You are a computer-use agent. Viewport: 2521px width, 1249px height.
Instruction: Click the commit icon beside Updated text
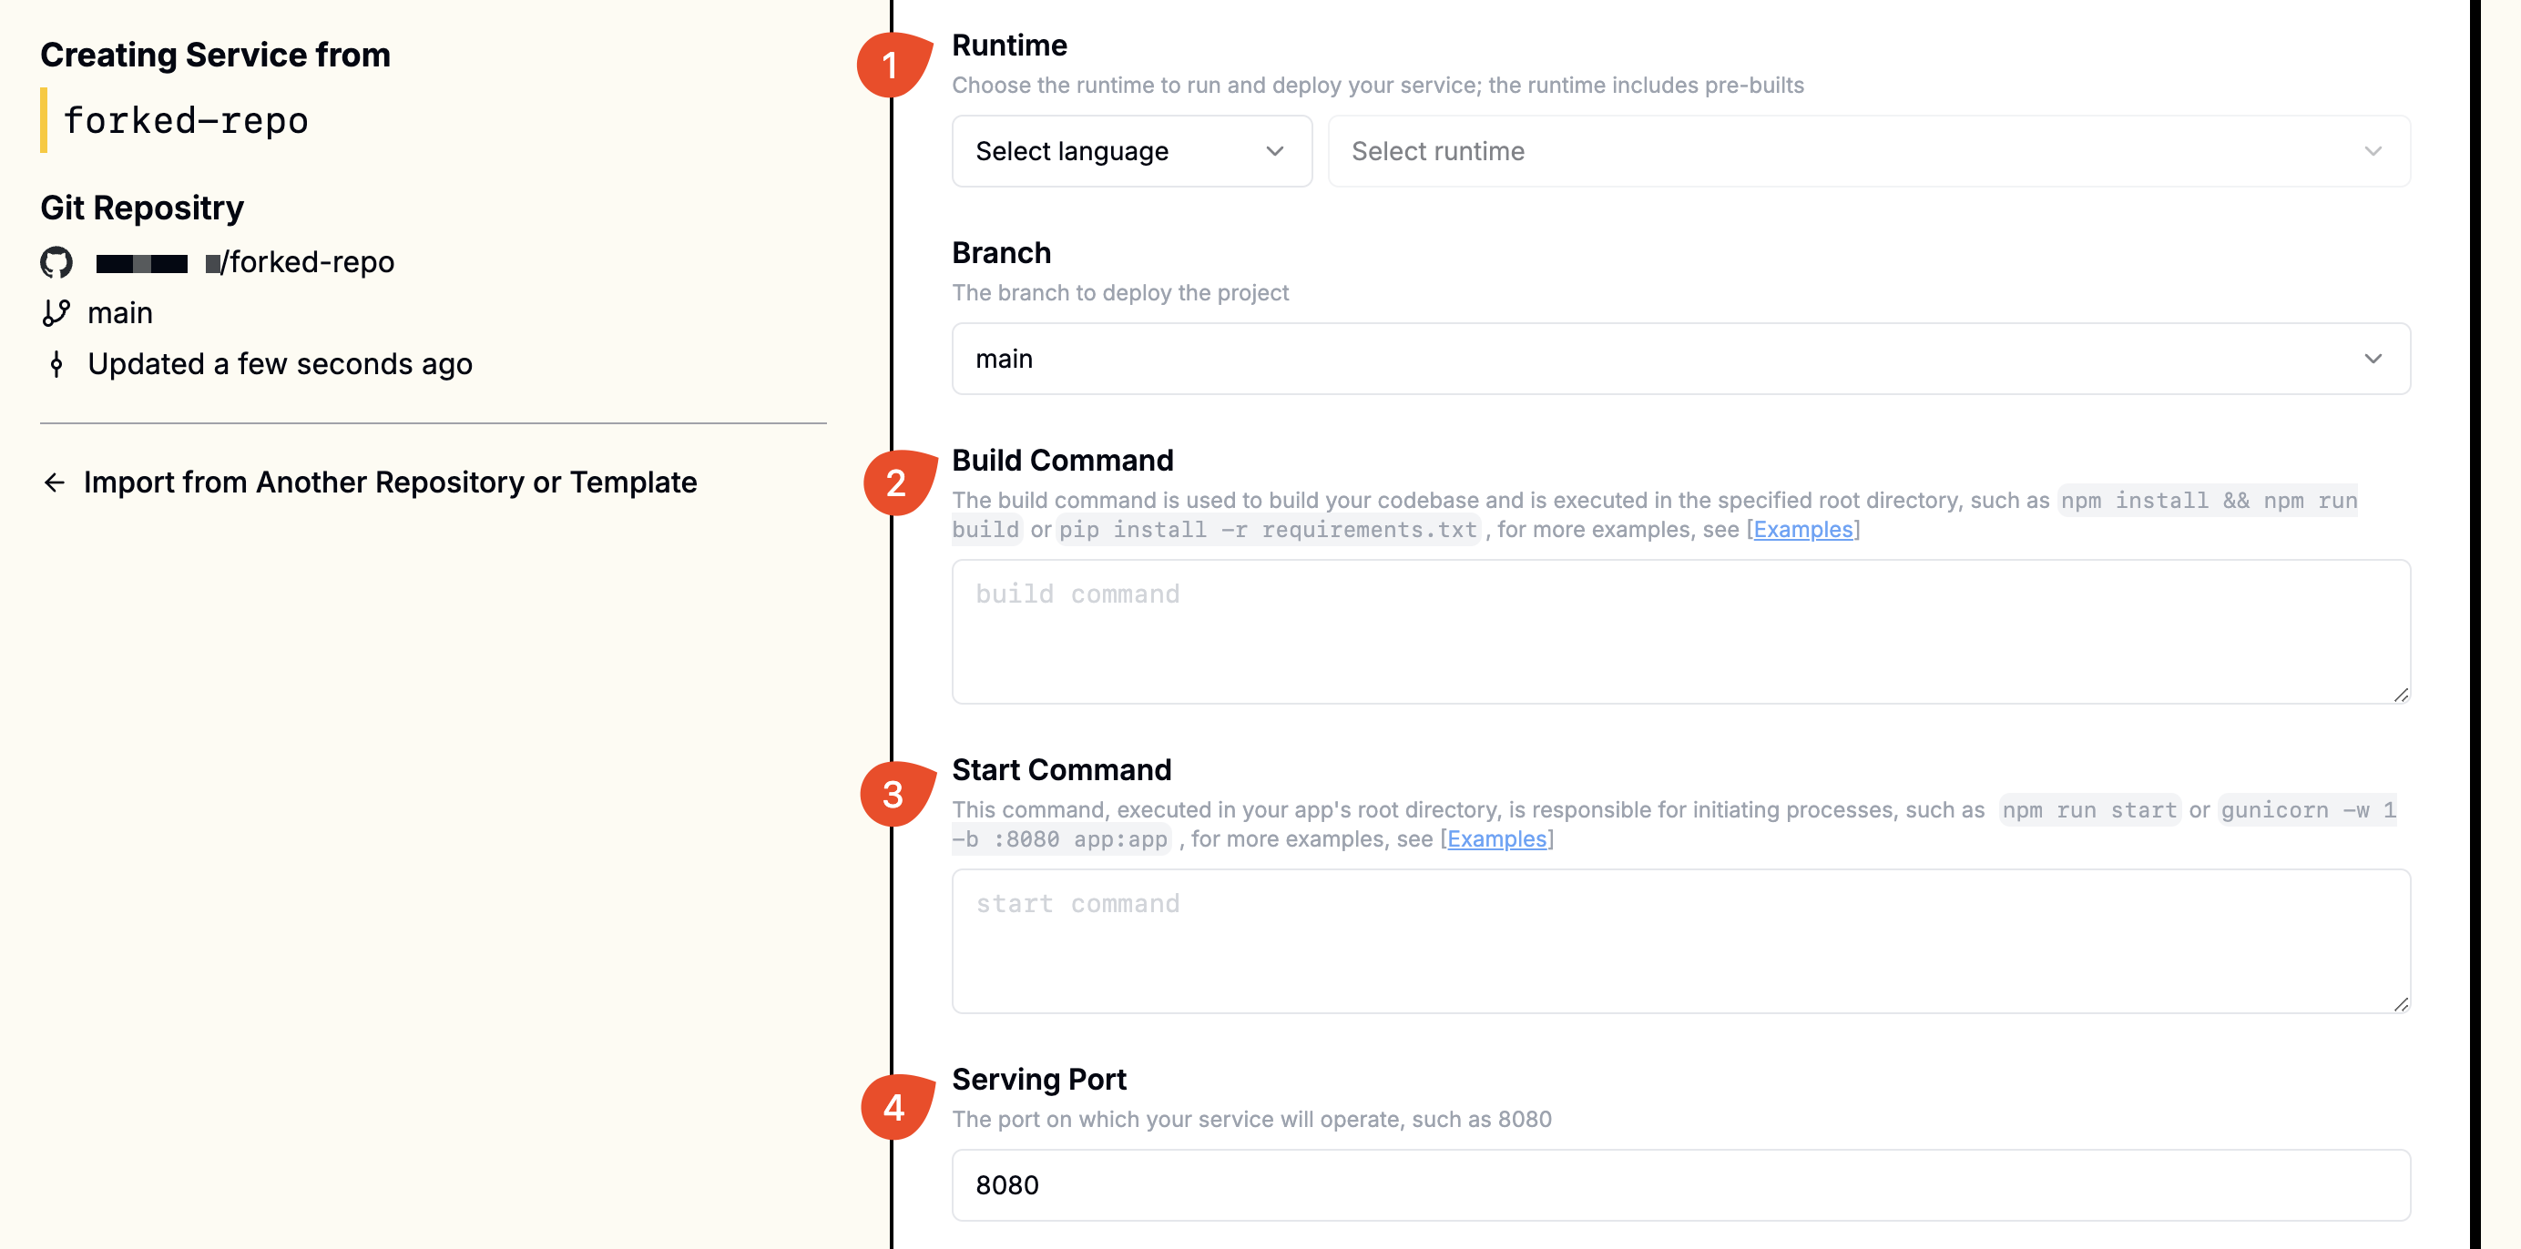click(x=56, y=364)
